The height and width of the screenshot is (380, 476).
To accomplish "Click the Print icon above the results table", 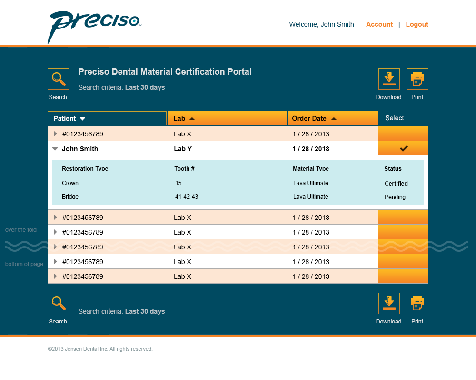I will tap(417, 79).
